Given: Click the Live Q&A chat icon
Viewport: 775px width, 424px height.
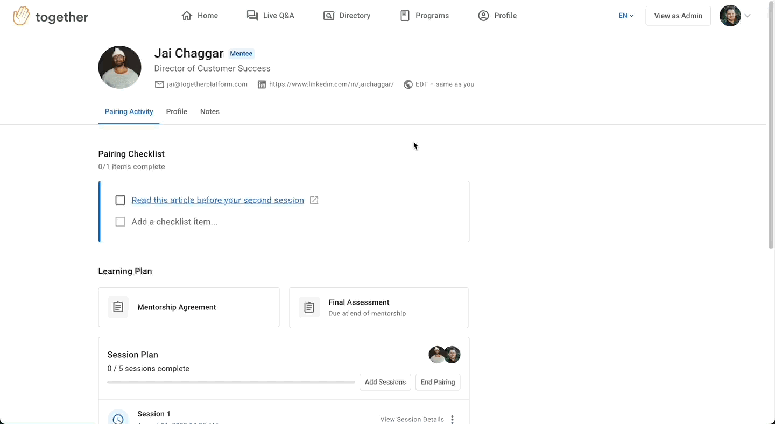Looking at the screenshot, I should point(252,16).
